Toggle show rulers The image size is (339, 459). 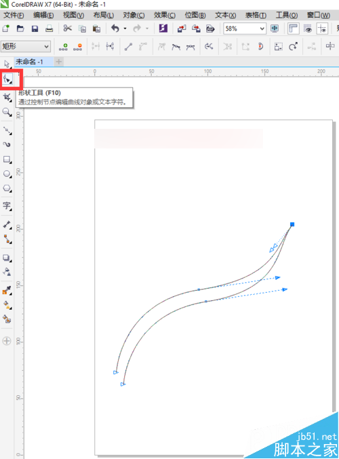tap(293, 28)
